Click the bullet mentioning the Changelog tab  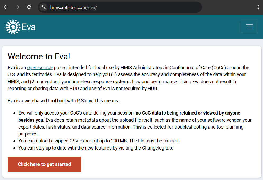tap(96, 148)
